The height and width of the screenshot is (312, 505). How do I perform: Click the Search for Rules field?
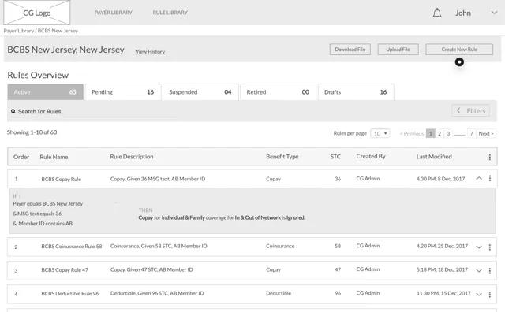coord(93,111)
